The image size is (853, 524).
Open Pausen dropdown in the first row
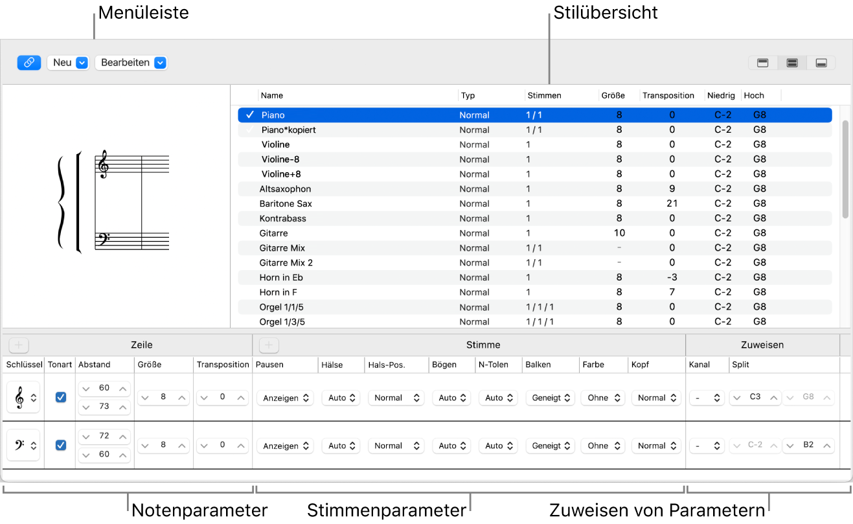pyautogui.click(x=285, y=398)
